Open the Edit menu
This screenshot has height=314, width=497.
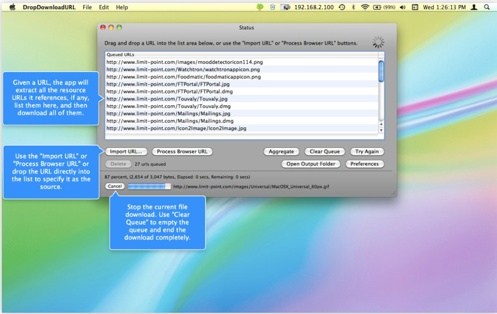pyautogui.click(x=103, y=7)
